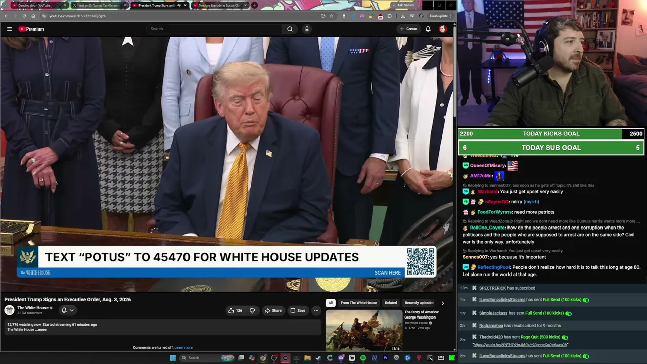Select the Recently uploaded chip
Screen dimensions: 647x364
pos(419,303)
